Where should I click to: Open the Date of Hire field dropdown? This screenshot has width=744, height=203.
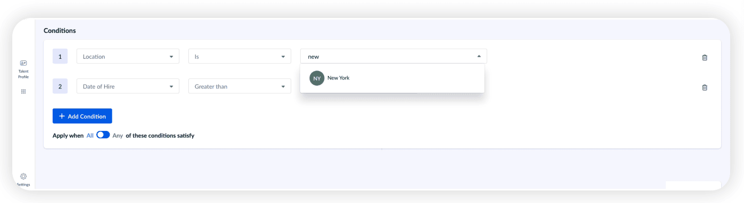coord(128,86)
